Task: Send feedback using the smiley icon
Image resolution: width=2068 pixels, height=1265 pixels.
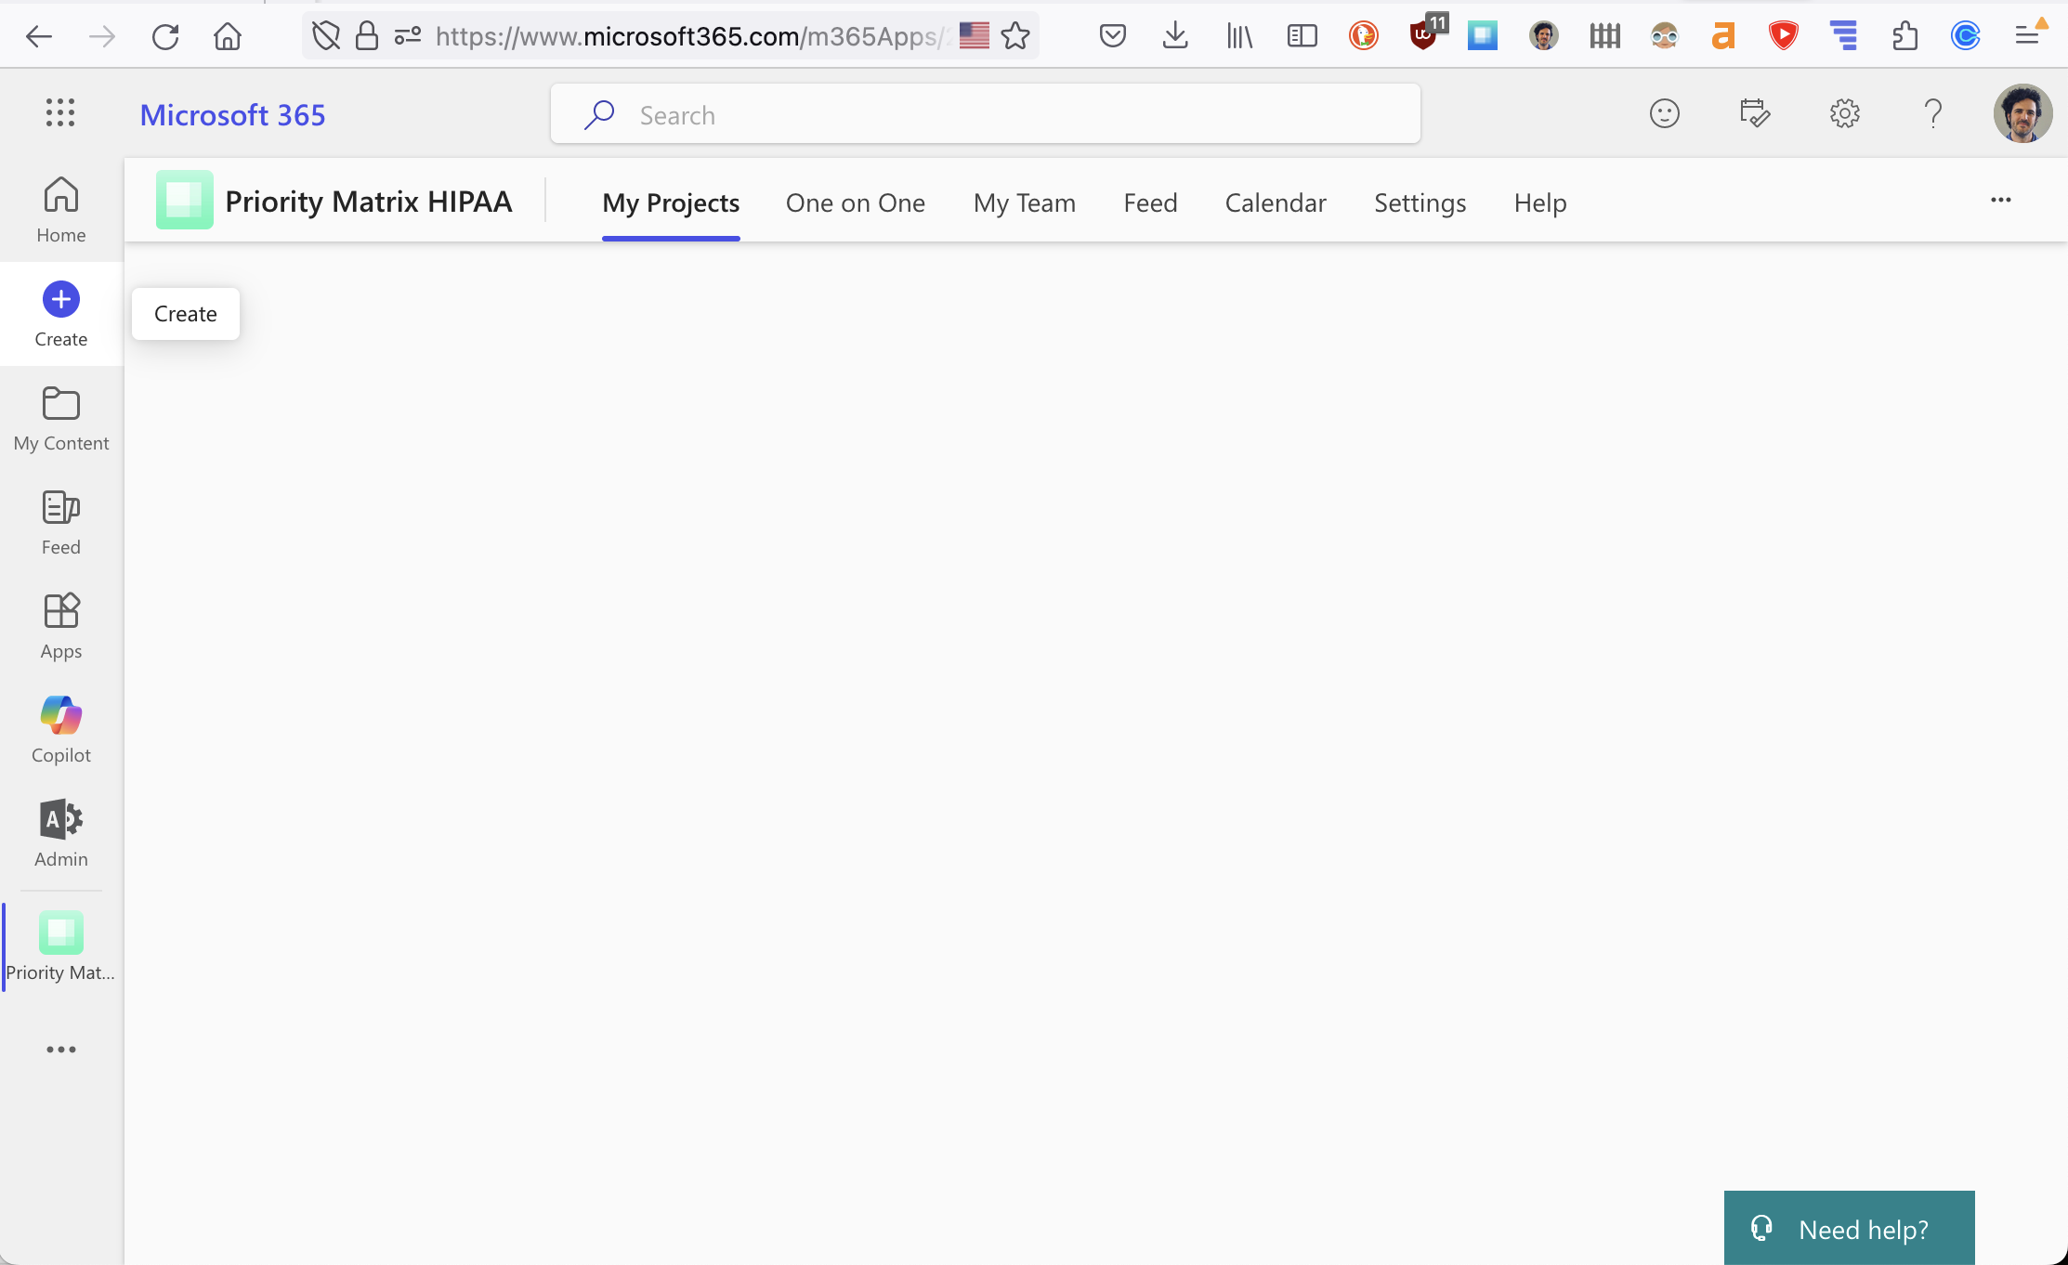Action: [x=1664, y=113]
